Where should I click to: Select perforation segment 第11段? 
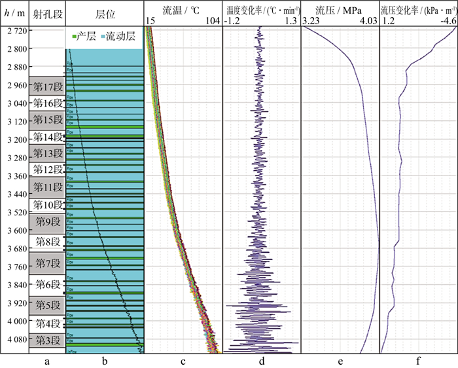coord(47,188)
